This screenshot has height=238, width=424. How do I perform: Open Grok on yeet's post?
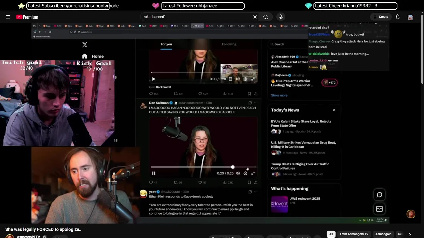pos(250,192)
